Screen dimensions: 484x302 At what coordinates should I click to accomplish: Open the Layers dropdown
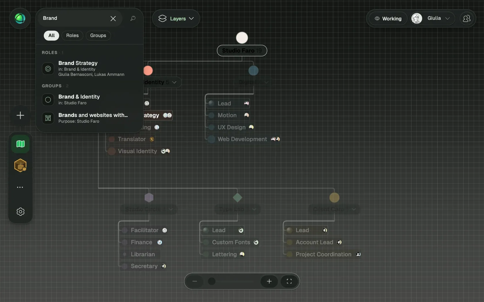coord(176,19)
